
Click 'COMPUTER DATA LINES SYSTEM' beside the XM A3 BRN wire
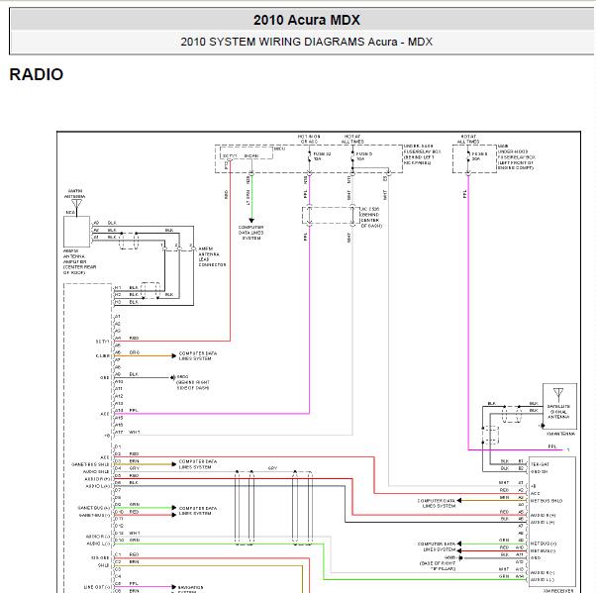click(x=437, y=503)
